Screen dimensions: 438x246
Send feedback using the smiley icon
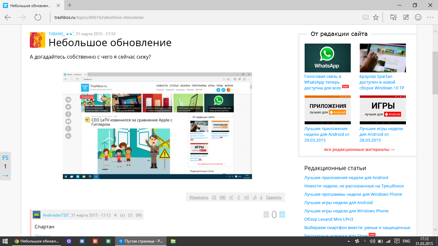(418, 17)
